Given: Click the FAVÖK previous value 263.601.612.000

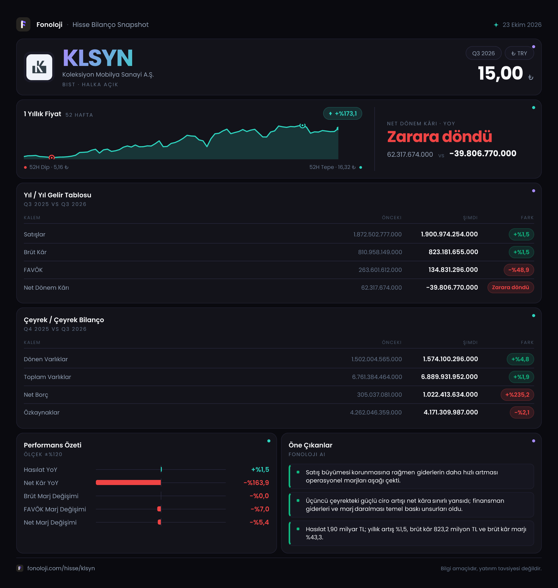Looking at the screenshot, I should 380,270.
